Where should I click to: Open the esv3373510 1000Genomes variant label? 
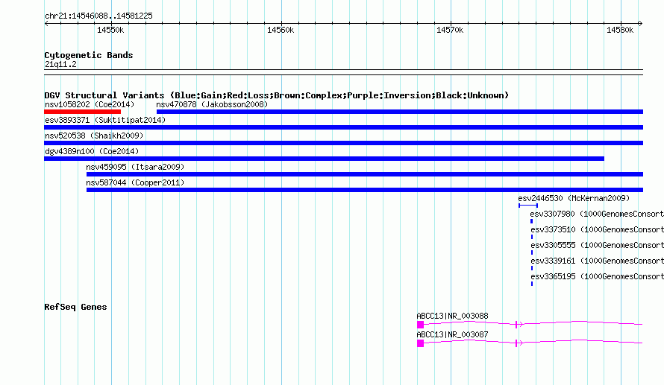point(597,229)
